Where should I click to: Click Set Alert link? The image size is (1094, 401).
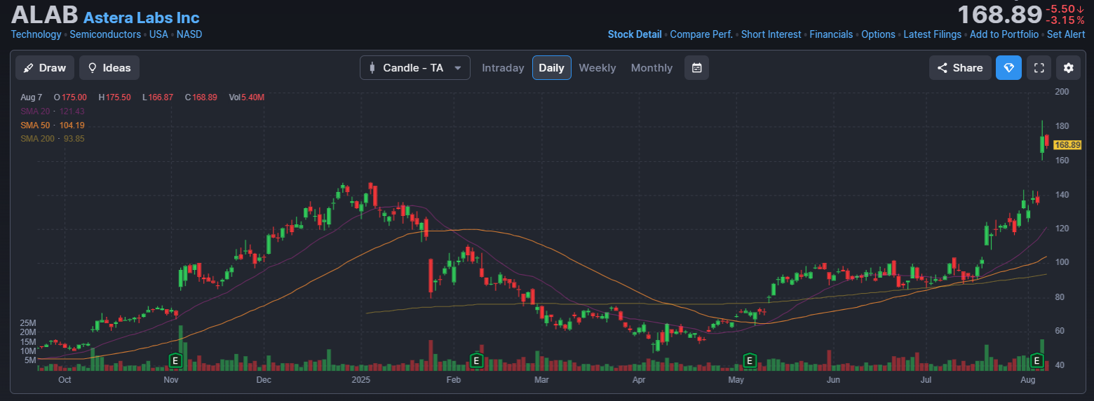point(1066,34)
